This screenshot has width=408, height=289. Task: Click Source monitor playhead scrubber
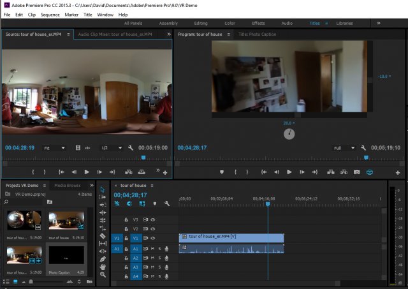pyautogui.click(x=143, y=158)
